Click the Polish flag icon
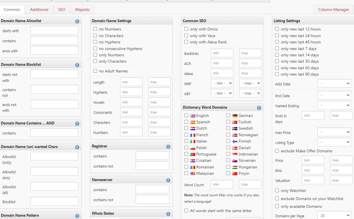 click(x=193, y=148)
